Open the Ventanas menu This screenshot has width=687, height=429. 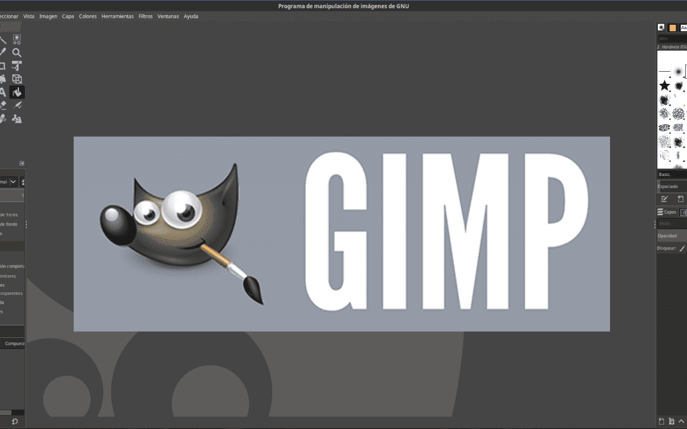click(x=168, y=16)
